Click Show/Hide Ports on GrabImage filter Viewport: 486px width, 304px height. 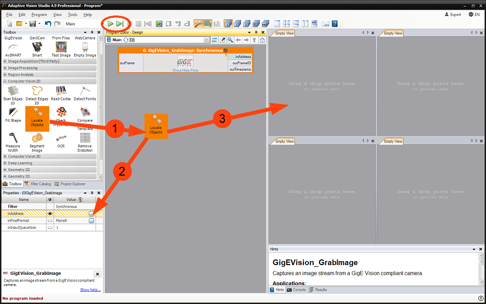[185, 70]
